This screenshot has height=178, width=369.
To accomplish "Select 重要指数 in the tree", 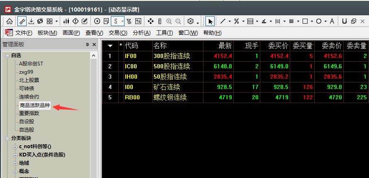I will tap(29, 113).
